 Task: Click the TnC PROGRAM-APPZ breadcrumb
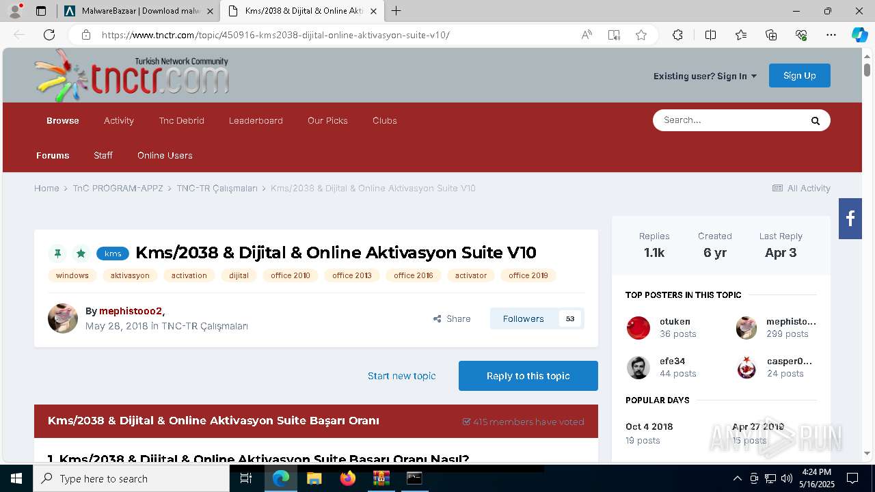pyautogui.click(x=118, y=188)
